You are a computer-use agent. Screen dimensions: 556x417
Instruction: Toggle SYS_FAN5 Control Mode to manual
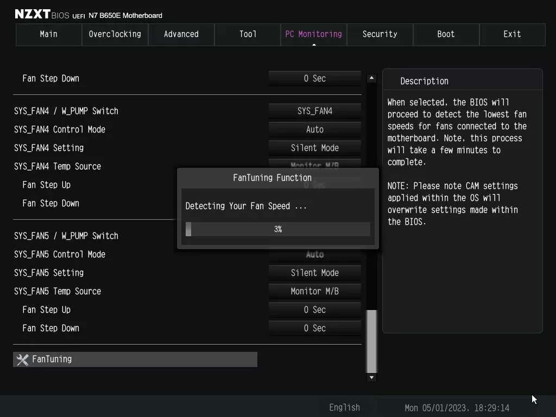(x=314, y=254)
